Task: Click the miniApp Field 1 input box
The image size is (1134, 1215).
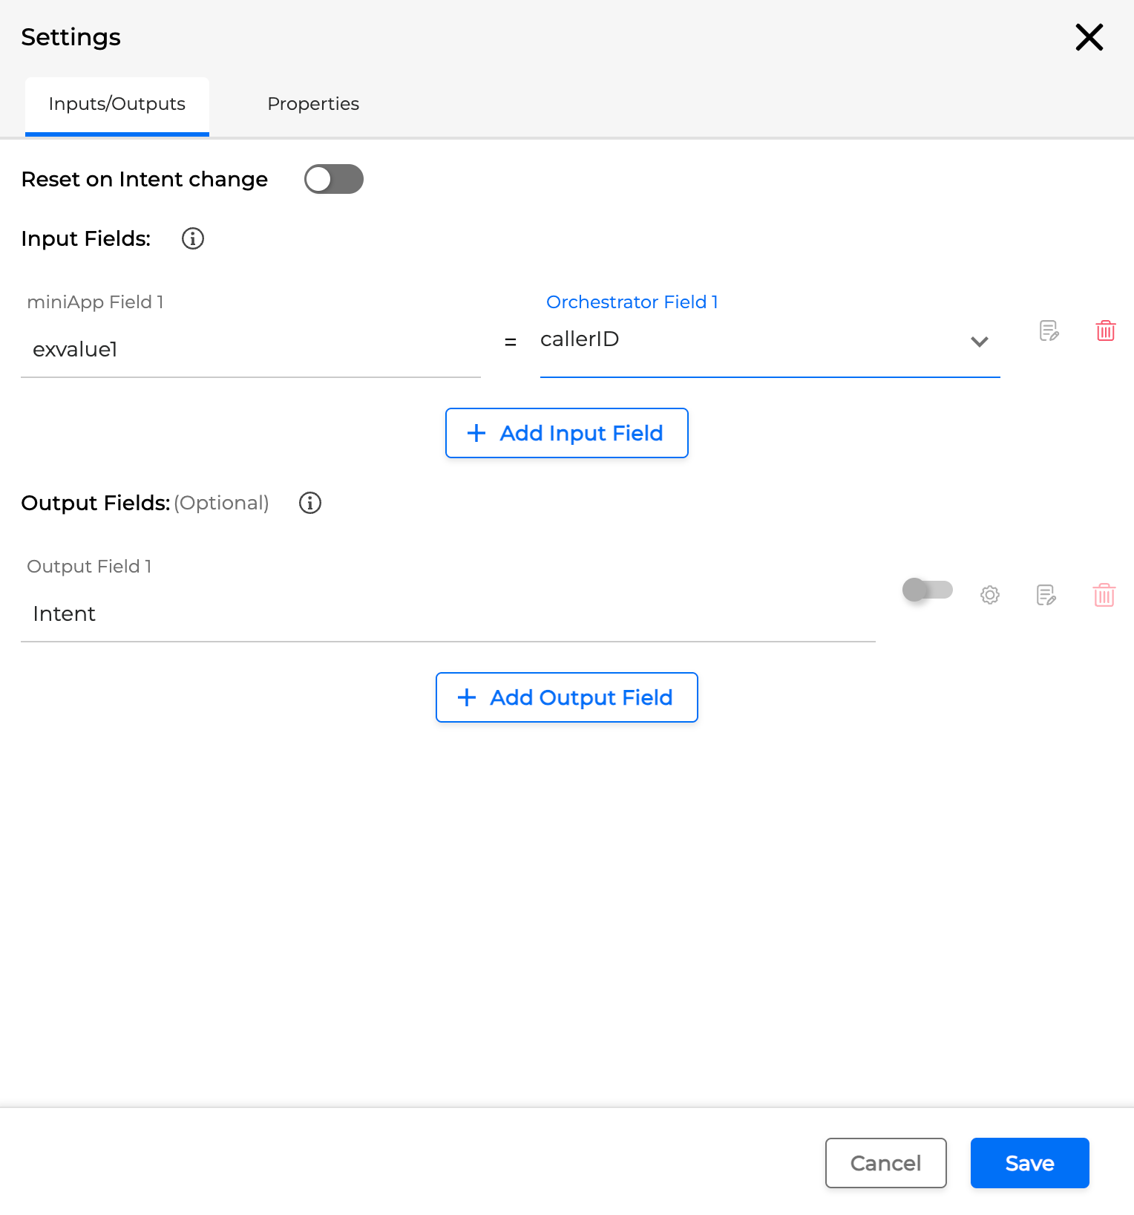Action: (251, 349)
